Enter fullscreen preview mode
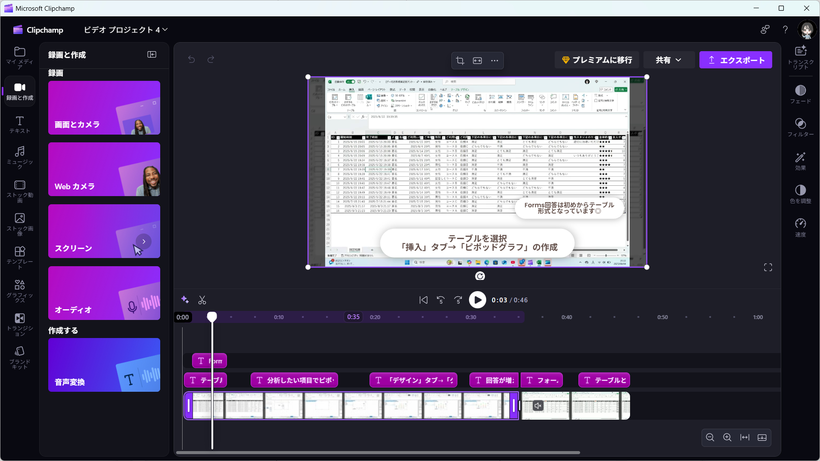Image resolution: width=820 pixels, height=461 pixels. pos(768,267)
